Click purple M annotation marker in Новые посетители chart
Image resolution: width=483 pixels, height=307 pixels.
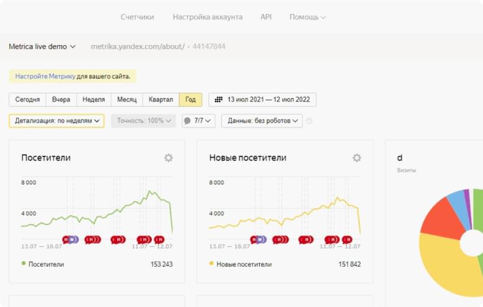coord(260,240)
